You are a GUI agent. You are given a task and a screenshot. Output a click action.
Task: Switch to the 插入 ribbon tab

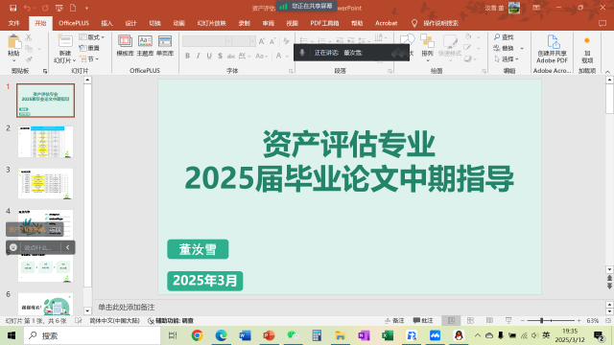click(x=106, y=23)
